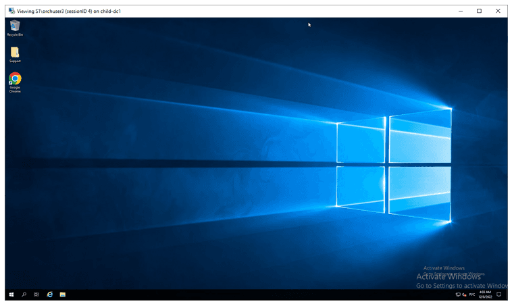Open the Action Center notifications icon

click(x=499, y=295)
